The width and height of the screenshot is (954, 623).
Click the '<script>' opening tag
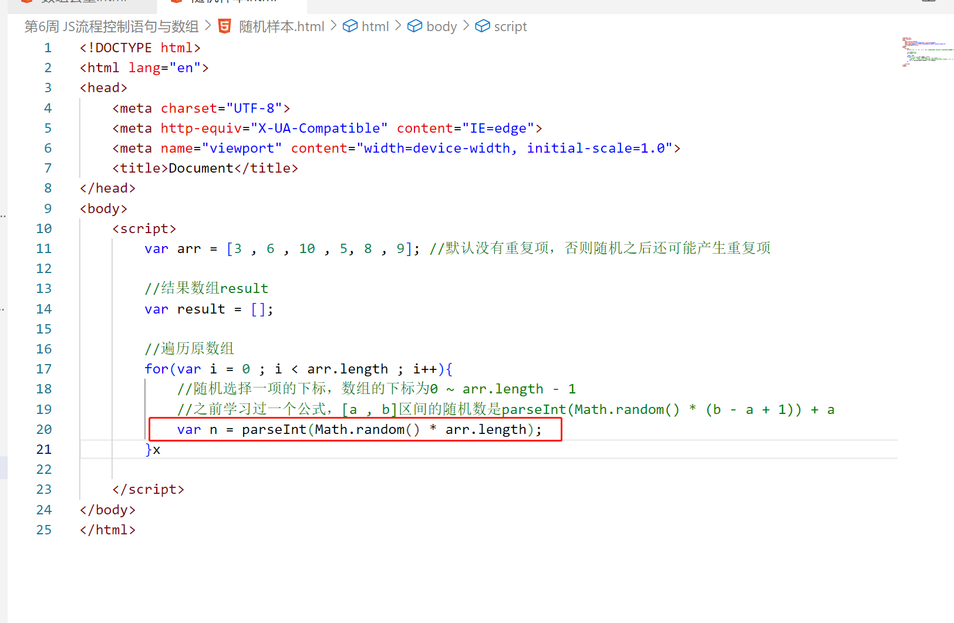coord(144,228)
